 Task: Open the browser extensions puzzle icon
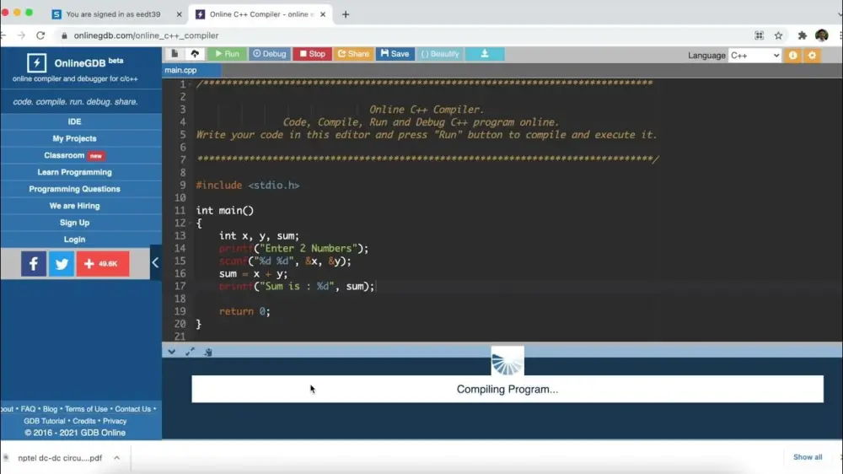pyautogui.click(x=803, y=35)
